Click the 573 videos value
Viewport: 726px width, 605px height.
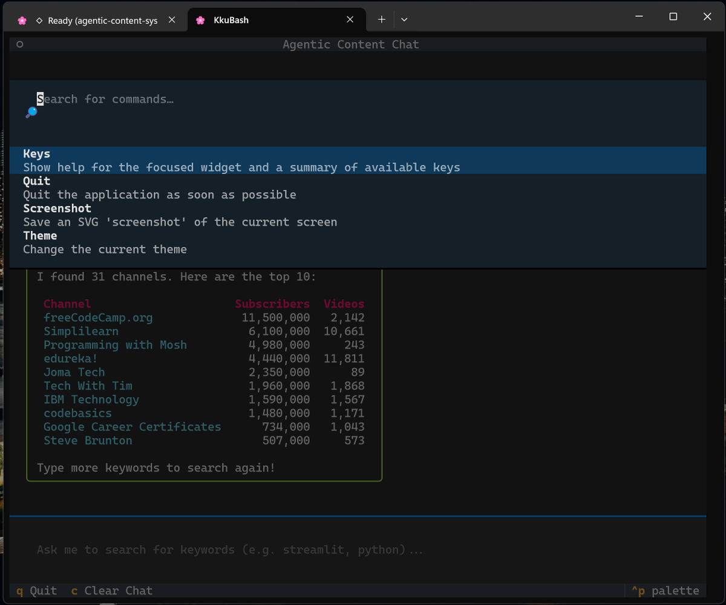tap(355, 441)
